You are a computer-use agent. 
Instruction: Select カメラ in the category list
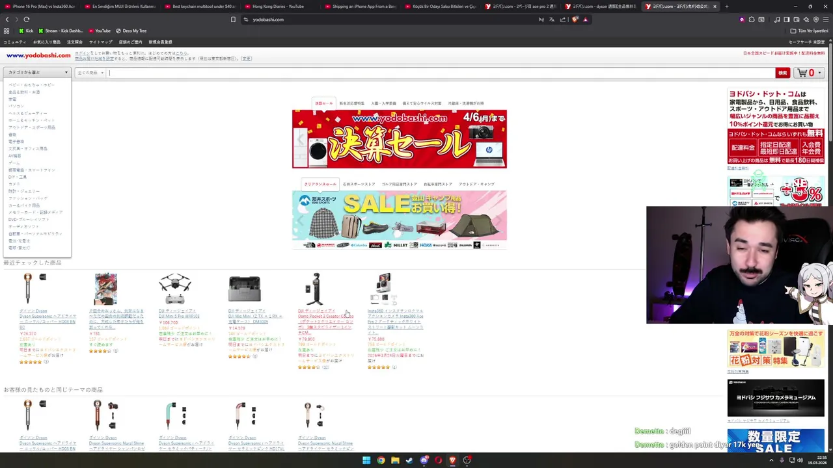coord(14,184)
